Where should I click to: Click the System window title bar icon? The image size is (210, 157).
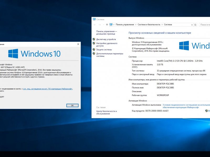94,19
